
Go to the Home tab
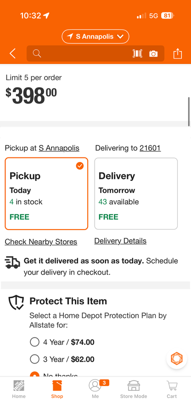19,389
